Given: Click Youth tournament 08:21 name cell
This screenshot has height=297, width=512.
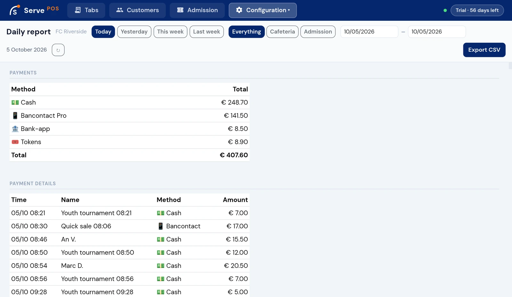Looking at the screenshot, I should click(96, 213).
